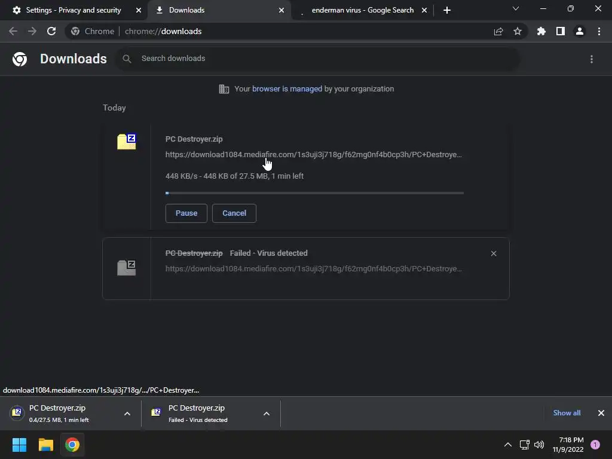Open the mediafire URL of active download
The height and width of the screenshot is (459, 612).
point(313,155)
